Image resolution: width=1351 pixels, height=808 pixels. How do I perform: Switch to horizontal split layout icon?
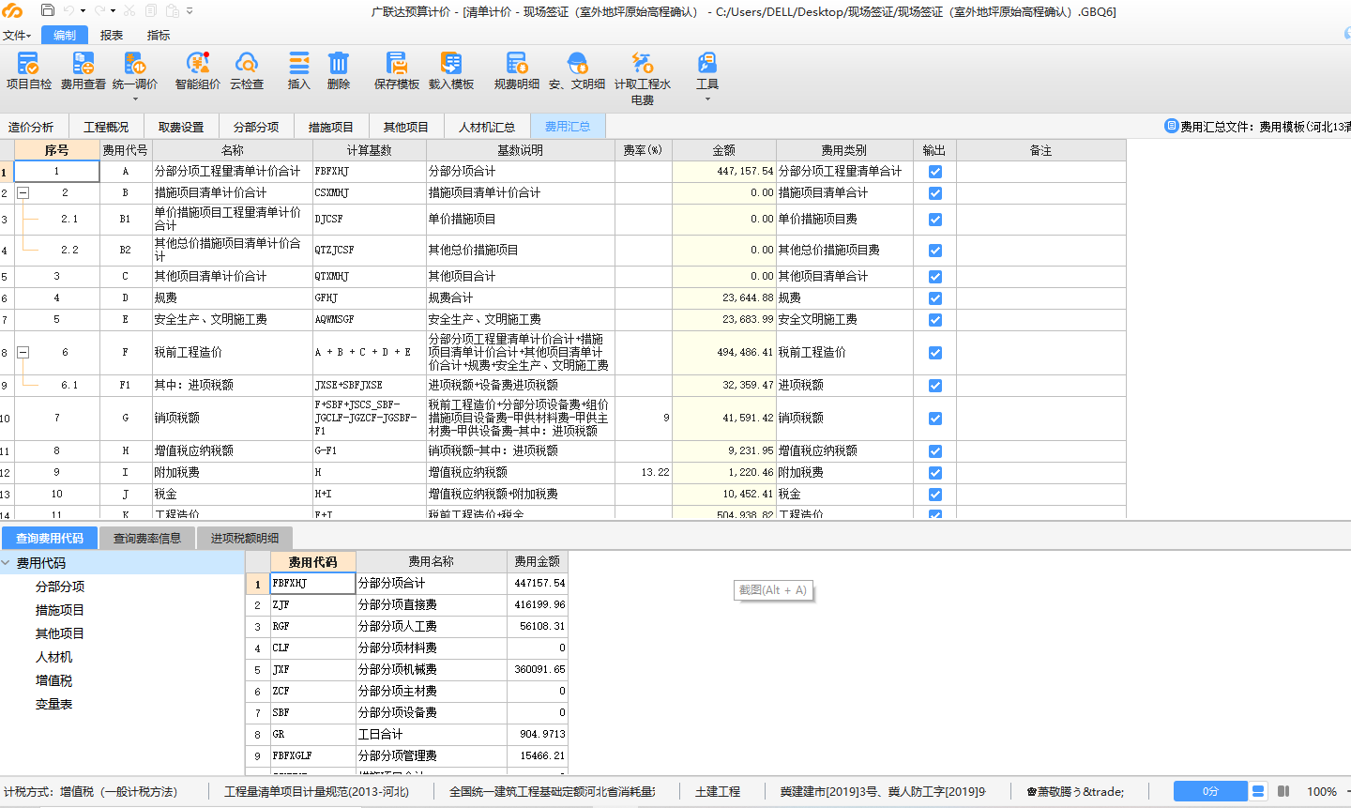point(1259,791)
